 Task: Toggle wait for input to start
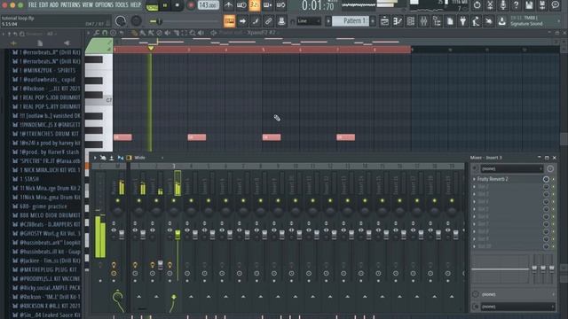click(241, 5)
